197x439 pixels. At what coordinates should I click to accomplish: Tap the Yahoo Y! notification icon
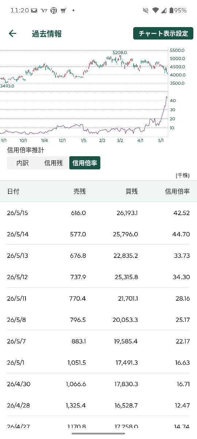(x=44, y=11)
